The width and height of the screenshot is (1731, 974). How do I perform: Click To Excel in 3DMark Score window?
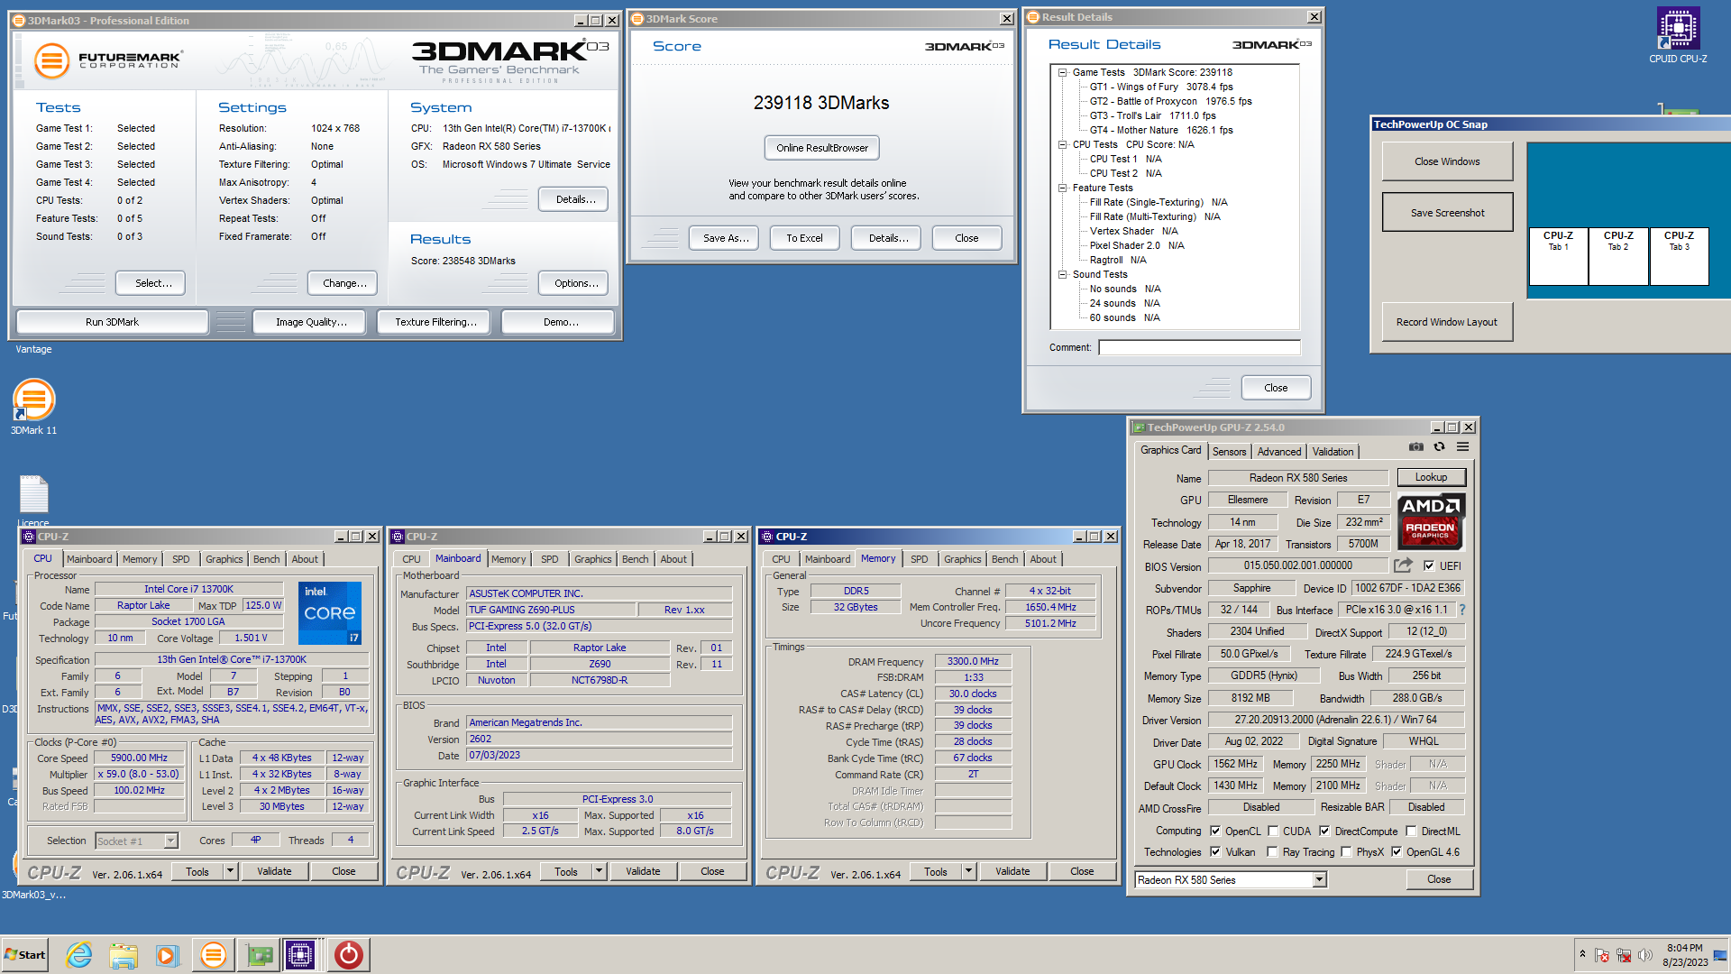coord(804,238)
